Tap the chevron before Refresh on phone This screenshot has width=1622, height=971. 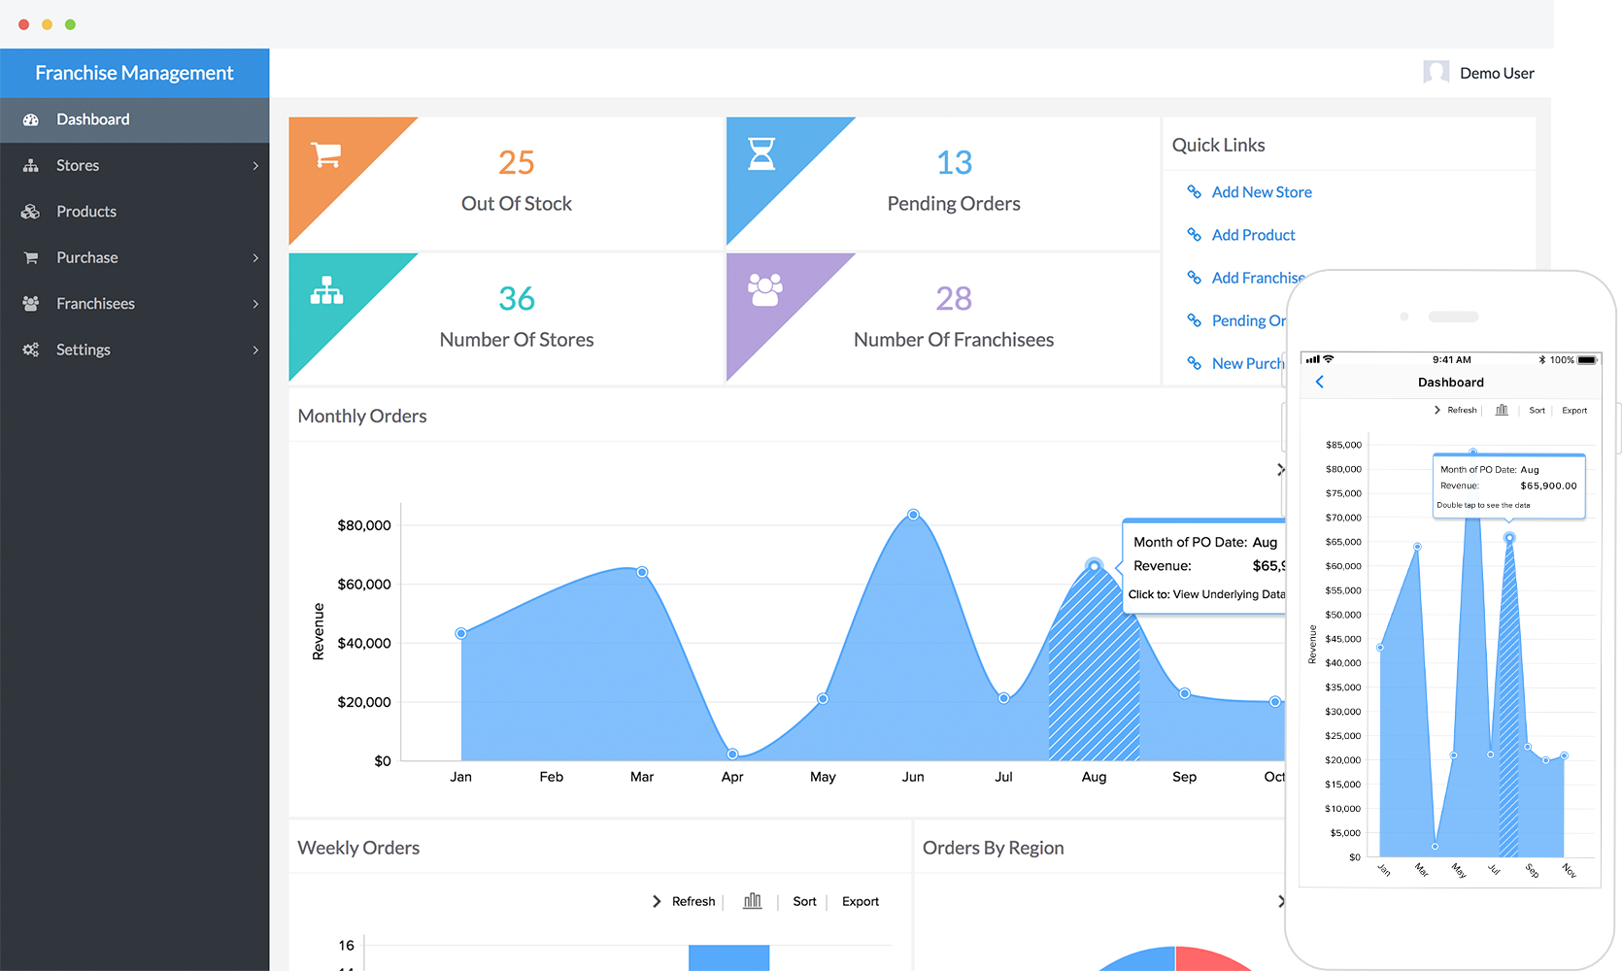point(1437,410)
